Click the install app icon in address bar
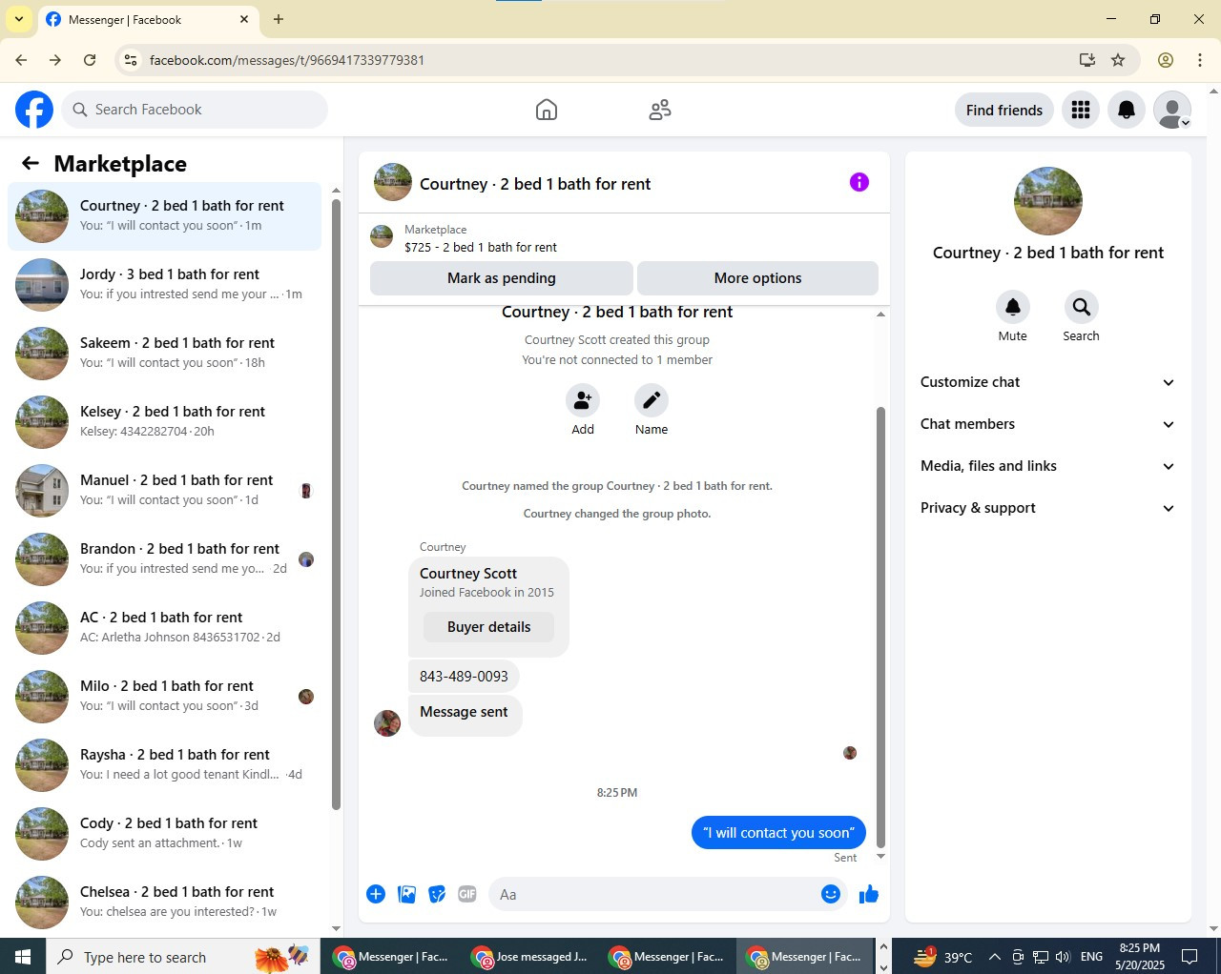 click(x=1086, y=60)
